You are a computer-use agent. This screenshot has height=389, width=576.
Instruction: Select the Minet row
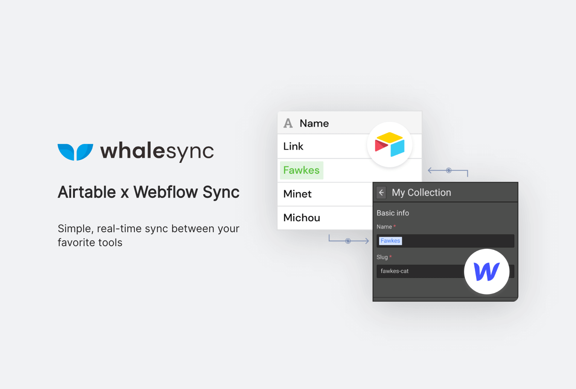click(x=325, y=194)
